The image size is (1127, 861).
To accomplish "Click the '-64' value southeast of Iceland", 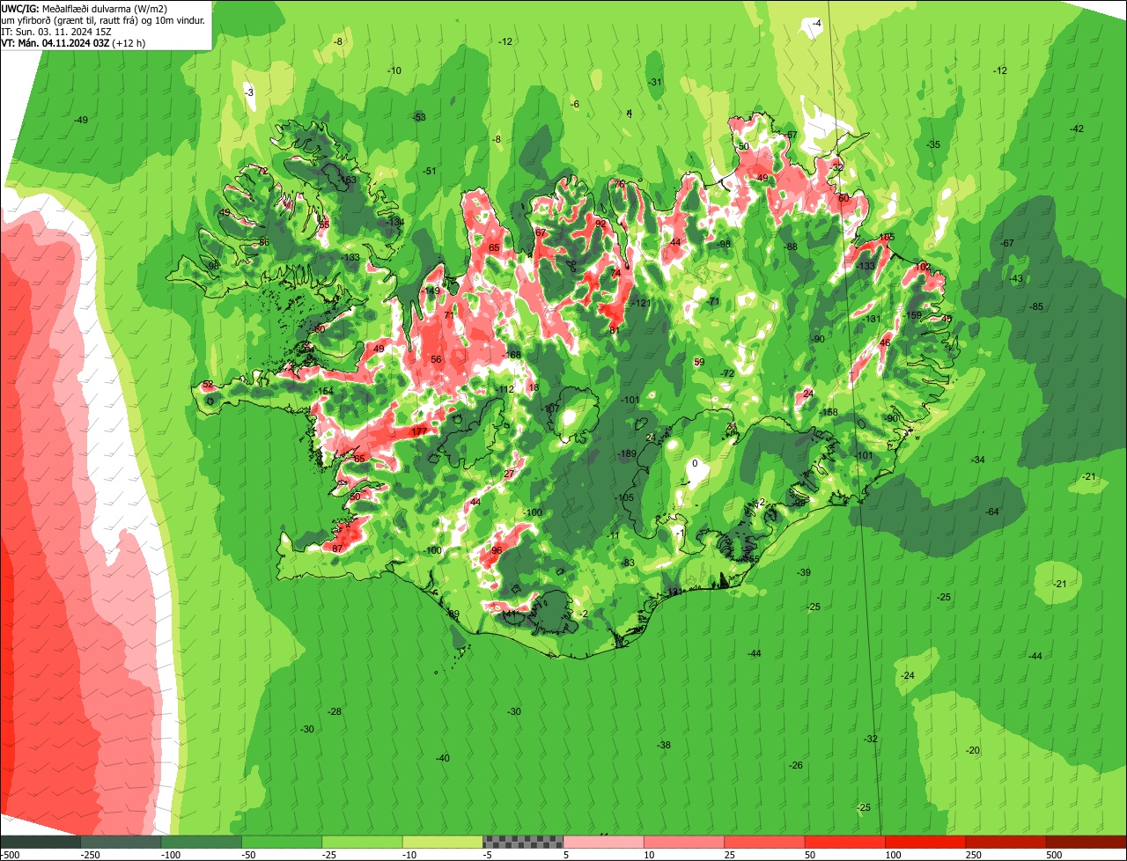I will (x=992, y=511).
